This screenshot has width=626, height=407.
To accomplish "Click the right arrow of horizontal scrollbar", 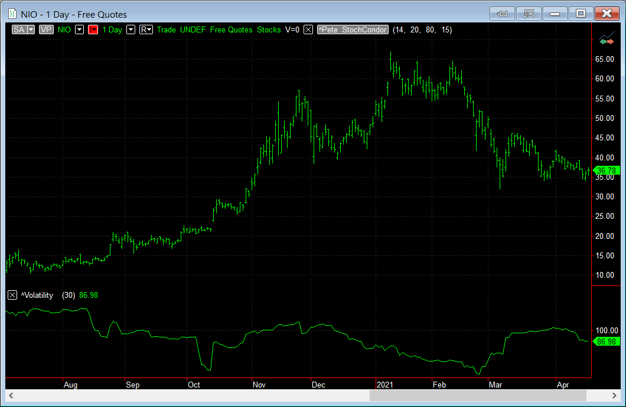I will [614, 395].
